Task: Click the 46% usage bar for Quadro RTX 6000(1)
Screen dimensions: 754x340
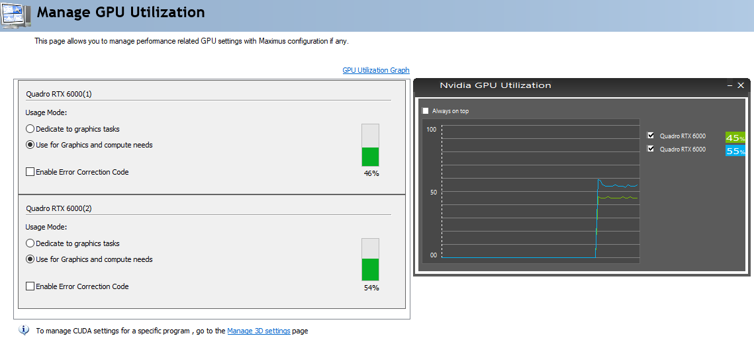Action: [x=370, y=145]
